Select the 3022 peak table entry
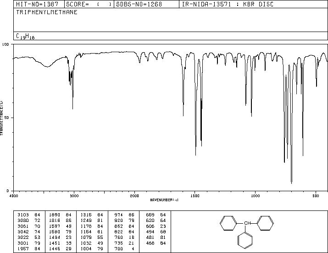 click(x=29, y=237)
